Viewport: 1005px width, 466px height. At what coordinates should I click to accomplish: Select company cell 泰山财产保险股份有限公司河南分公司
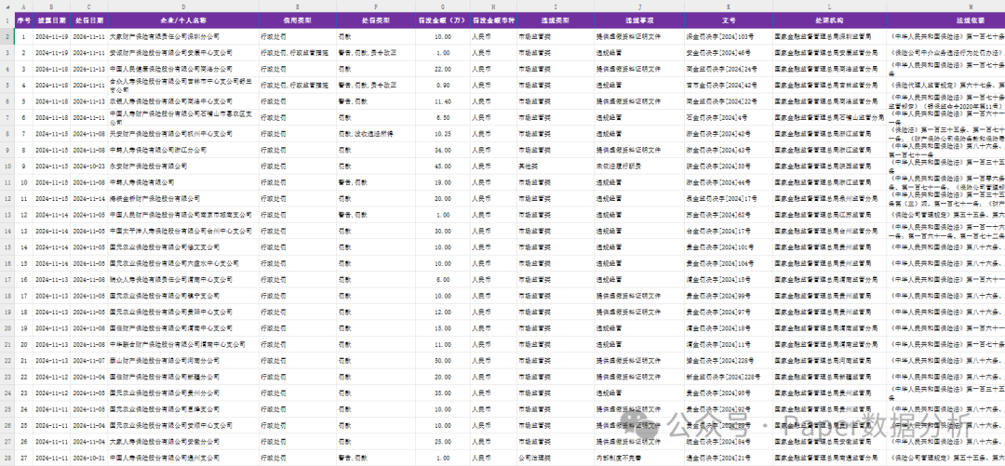point(183,360)
